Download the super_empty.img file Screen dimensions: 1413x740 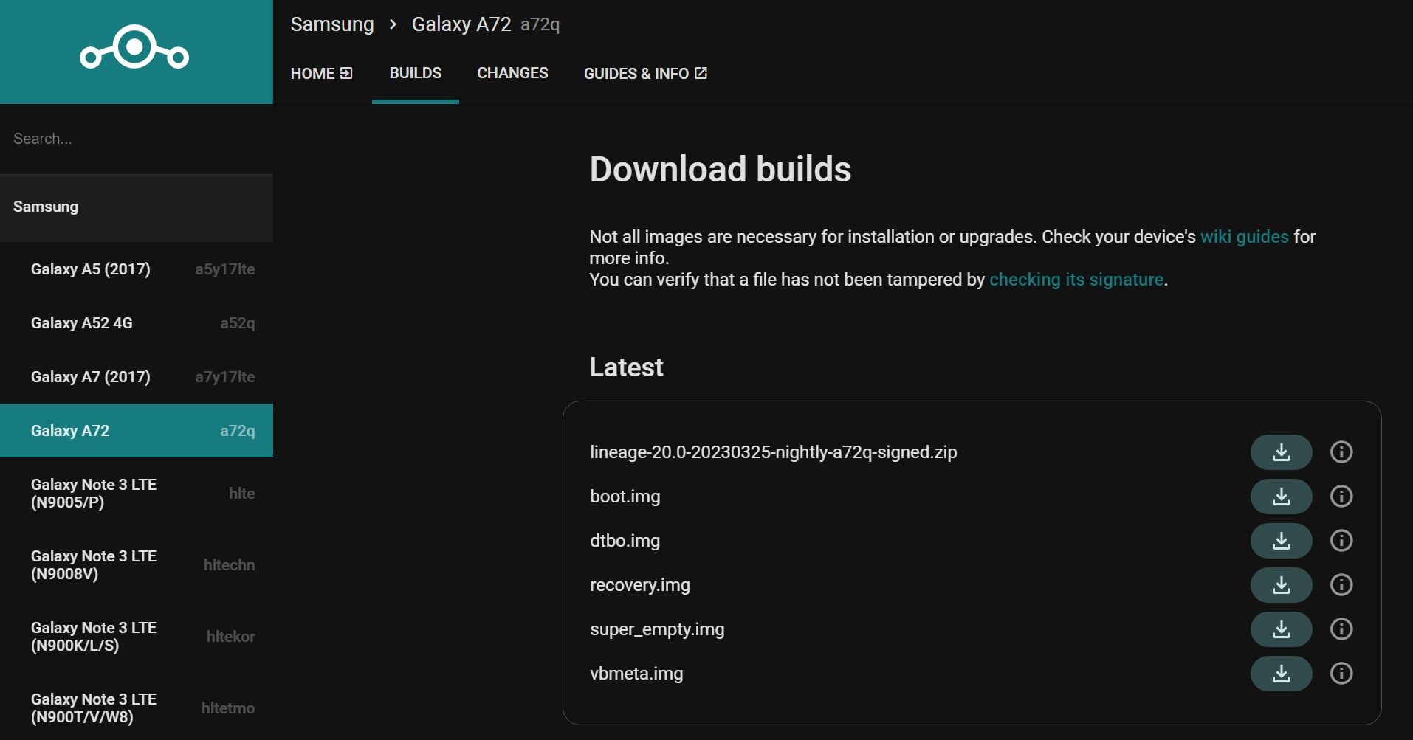1281,629
